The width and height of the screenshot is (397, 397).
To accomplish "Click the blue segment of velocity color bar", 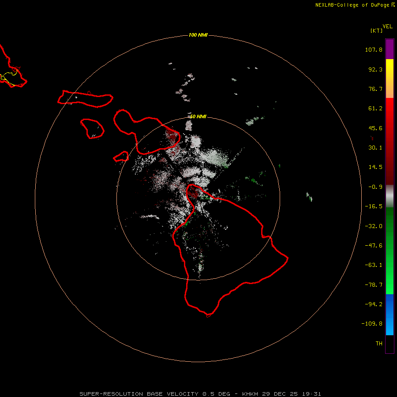I will pyautogui.click(x=390, y=315).
